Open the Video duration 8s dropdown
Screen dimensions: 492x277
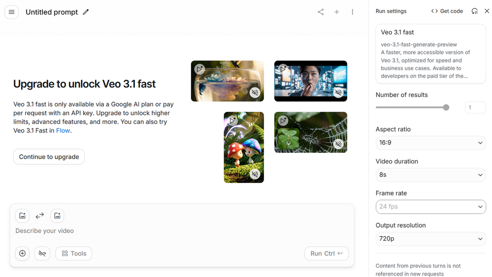point(430,174)
